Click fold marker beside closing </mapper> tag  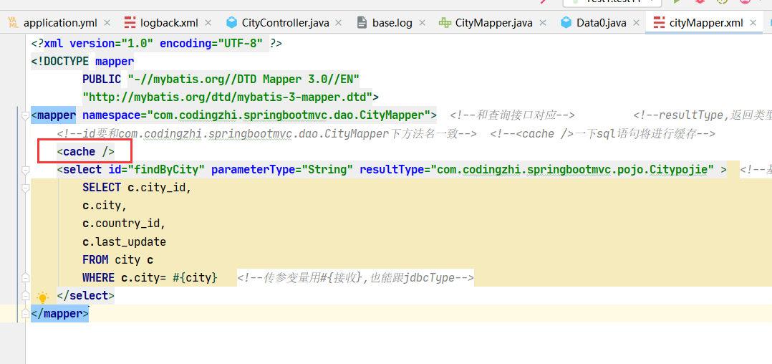[x=25, y=314]
